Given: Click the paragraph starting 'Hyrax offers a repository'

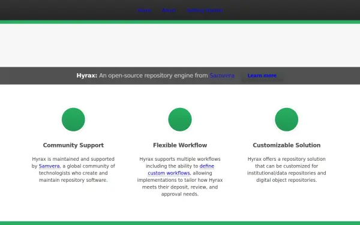Looking at the screenshot, I should (287, 169).
